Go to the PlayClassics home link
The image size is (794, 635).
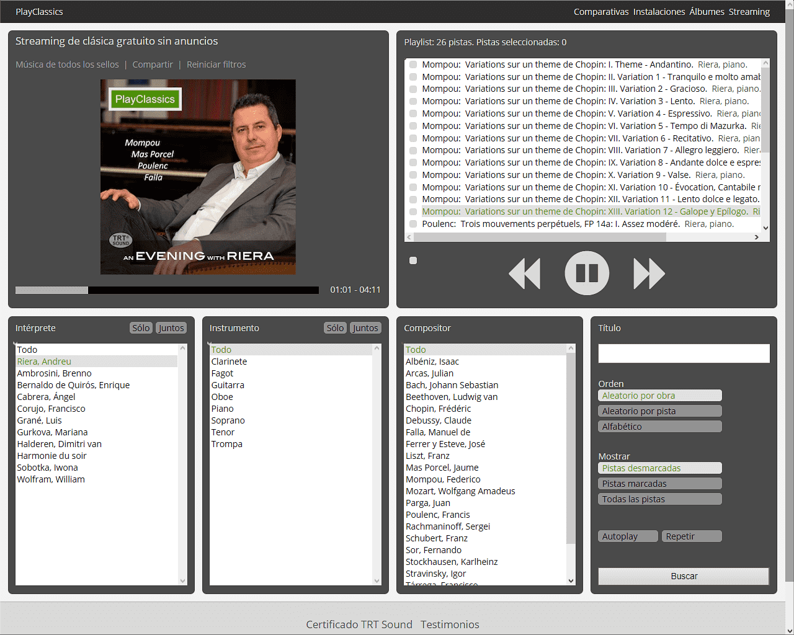point(39,12)
